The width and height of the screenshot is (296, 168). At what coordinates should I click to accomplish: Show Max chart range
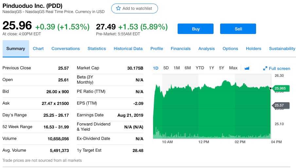233,68
